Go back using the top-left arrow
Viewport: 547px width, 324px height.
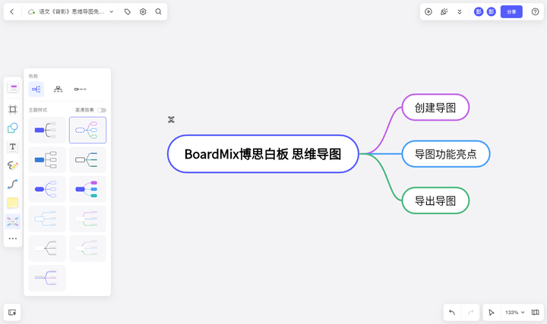(x=12, y=12)
